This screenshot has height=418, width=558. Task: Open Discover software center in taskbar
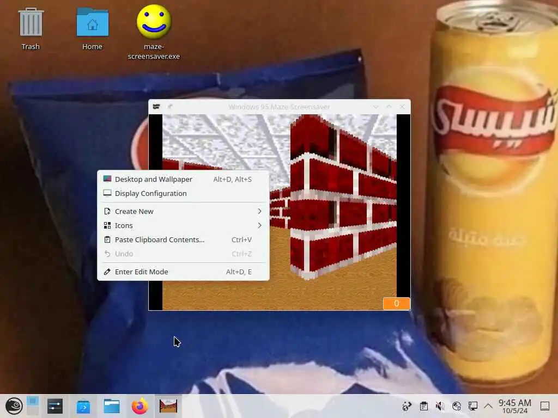point(83,406)
